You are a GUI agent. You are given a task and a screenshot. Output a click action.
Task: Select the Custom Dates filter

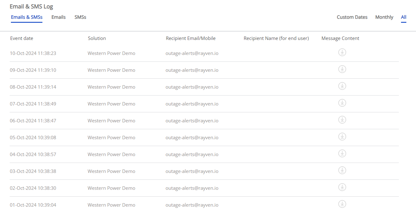[352, 17]
